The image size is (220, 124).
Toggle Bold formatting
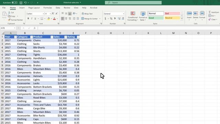[28, 19]
